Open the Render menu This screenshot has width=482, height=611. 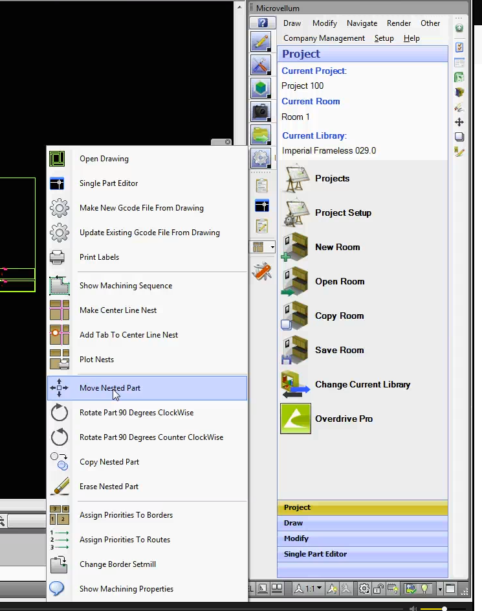click(399, 23)
